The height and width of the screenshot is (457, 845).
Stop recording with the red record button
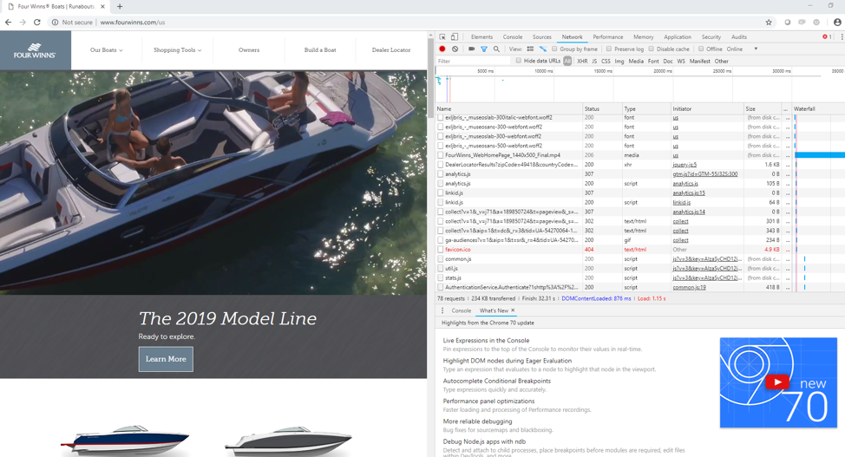tap(442, 49)
